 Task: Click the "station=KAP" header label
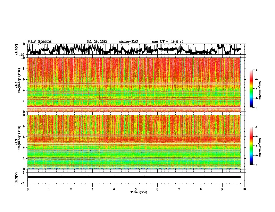click(129, 42)
